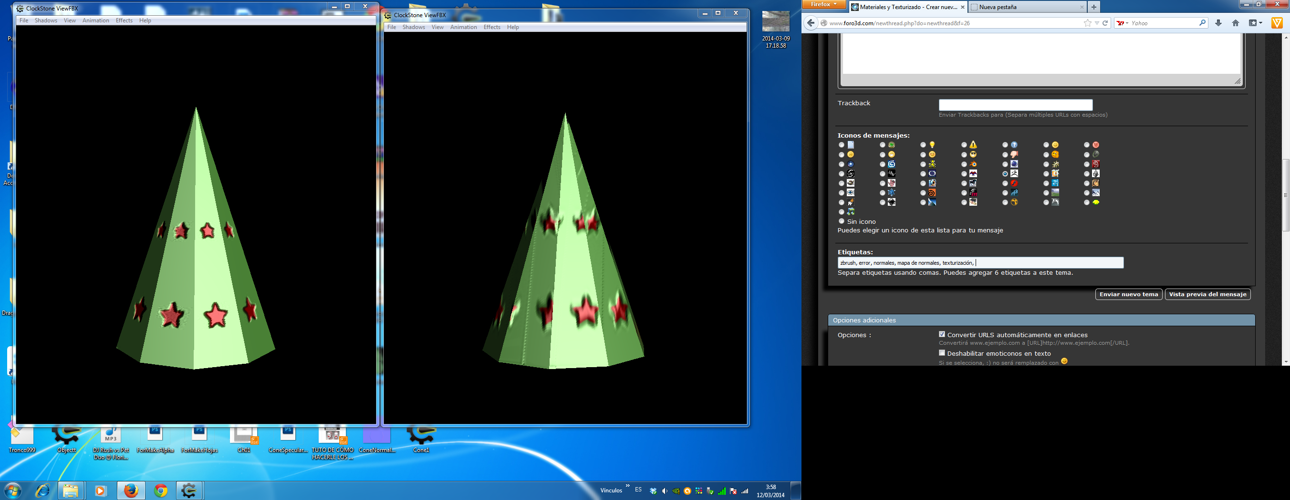Click the Firefox page scrollbar down arrow

pos(1286,361)
